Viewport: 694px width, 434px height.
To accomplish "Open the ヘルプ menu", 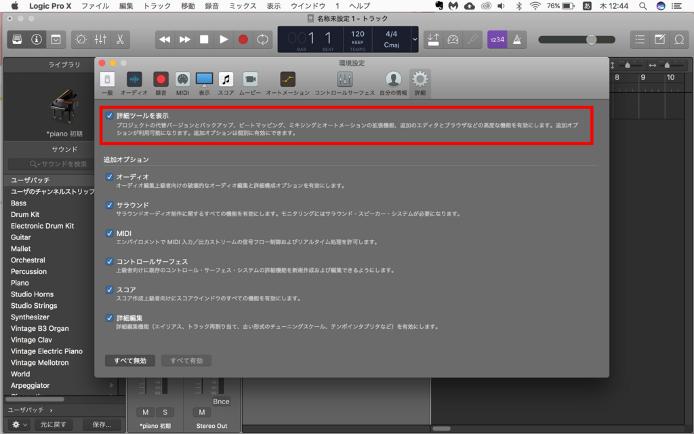I will pyautogui.click(x=359, y=5).
